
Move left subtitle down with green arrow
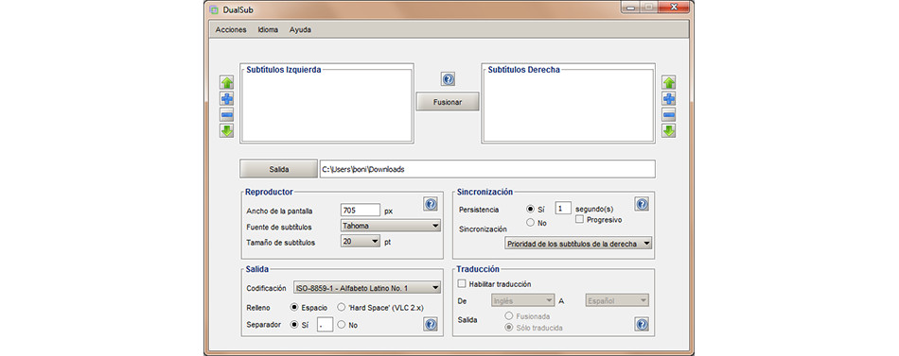[x=227, y=130]
